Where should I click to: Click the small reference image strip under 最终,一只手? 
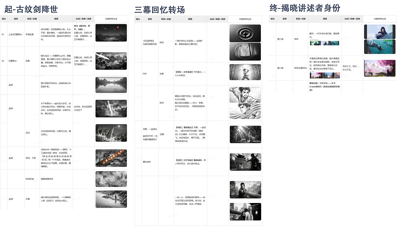324,43
